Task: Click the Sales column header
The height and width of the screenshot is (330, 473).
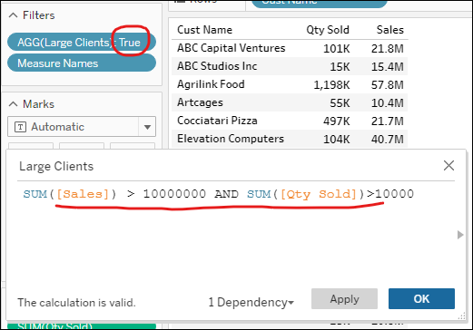Action: pos(390,30)
